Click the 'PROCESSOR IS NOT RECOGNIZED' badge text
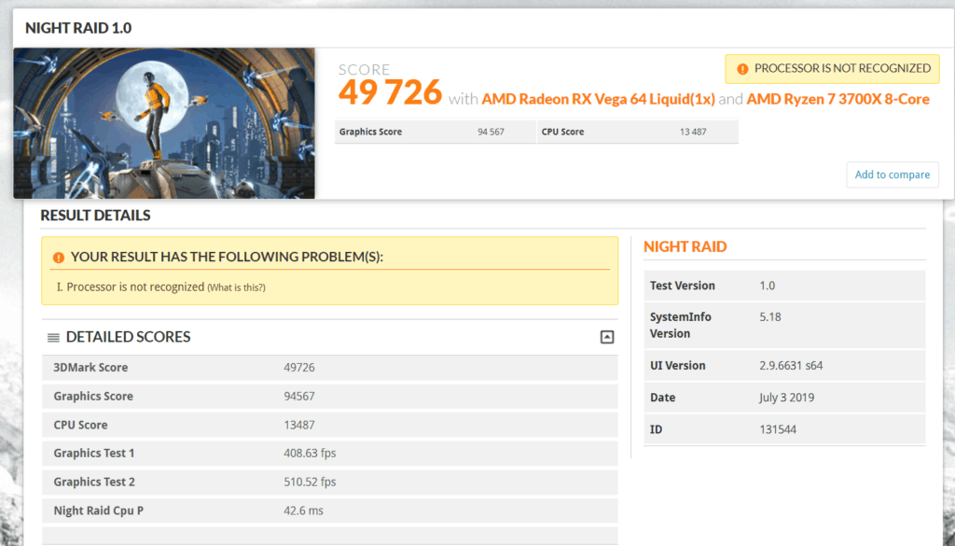Viewport: 955px width, 546px height. (x=842, y=68)
